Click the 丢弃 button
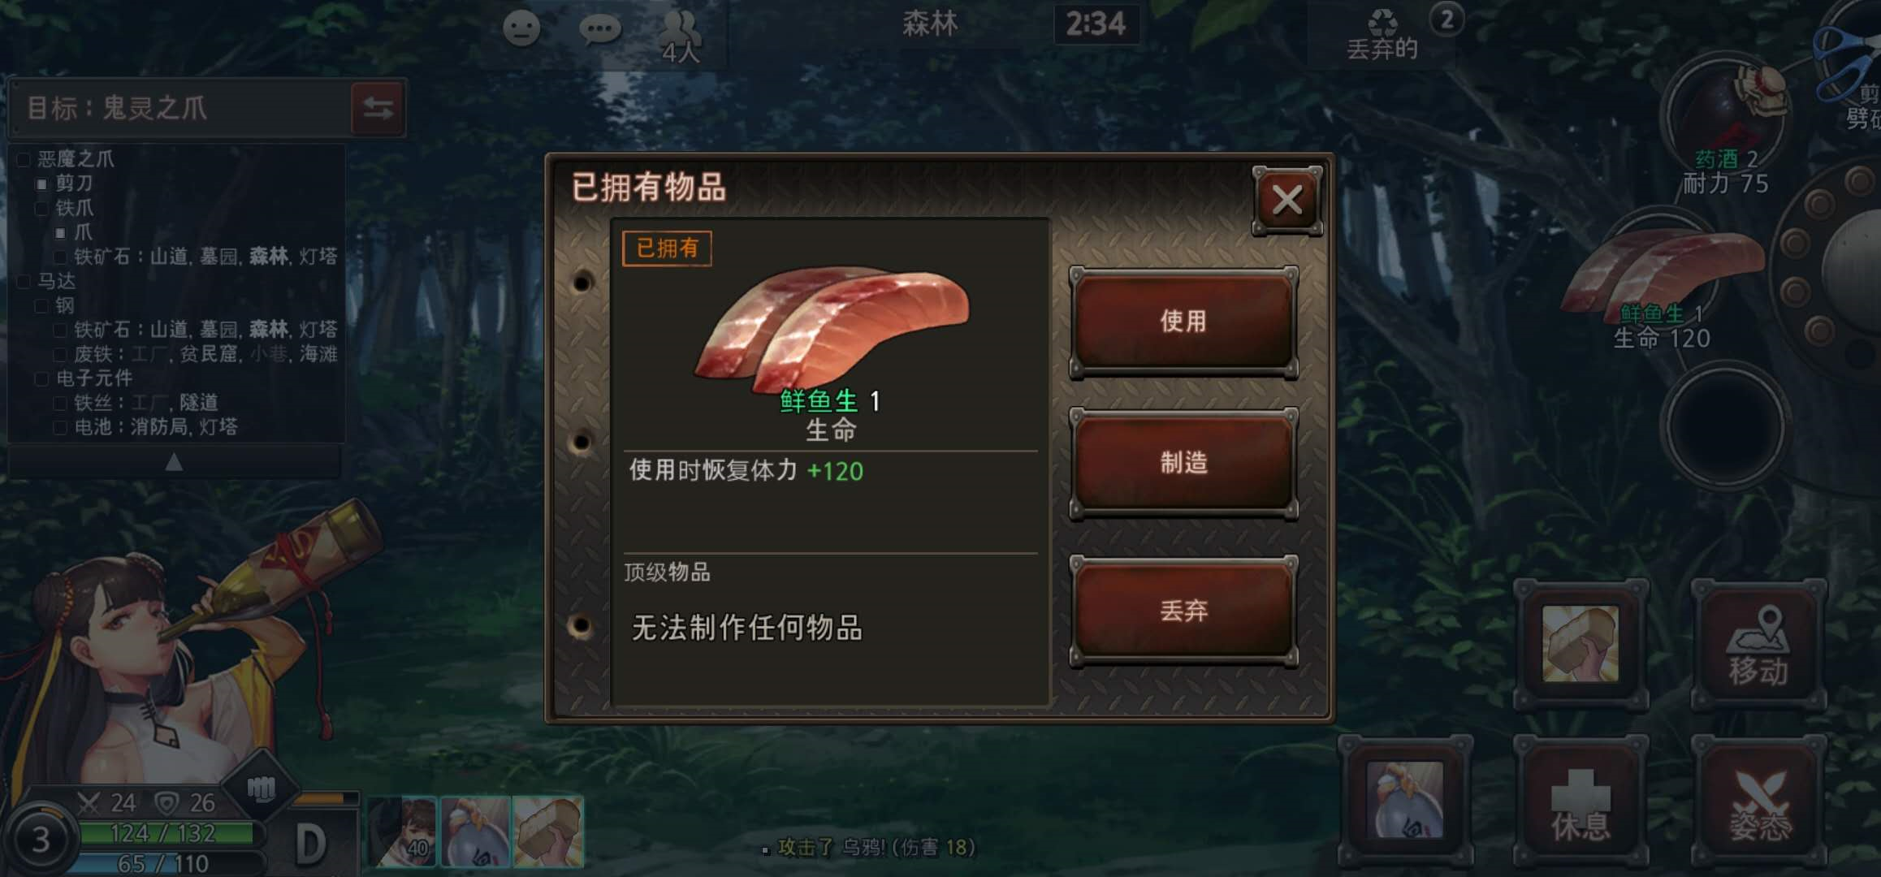Screen dimensions: 1881x877 coord(1183,611)
